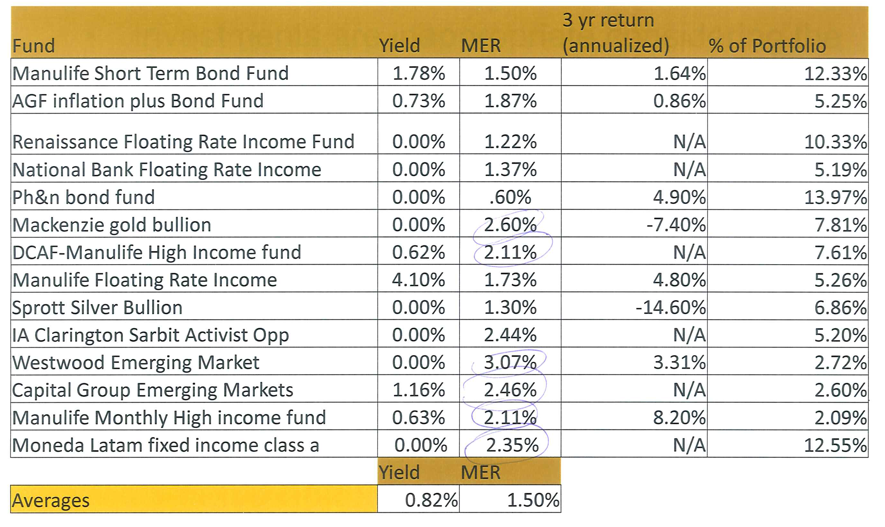885x527 pixels.
Task: Select the circled 2.60% Mackenzie gold MER
Action: tap(510, 224)
